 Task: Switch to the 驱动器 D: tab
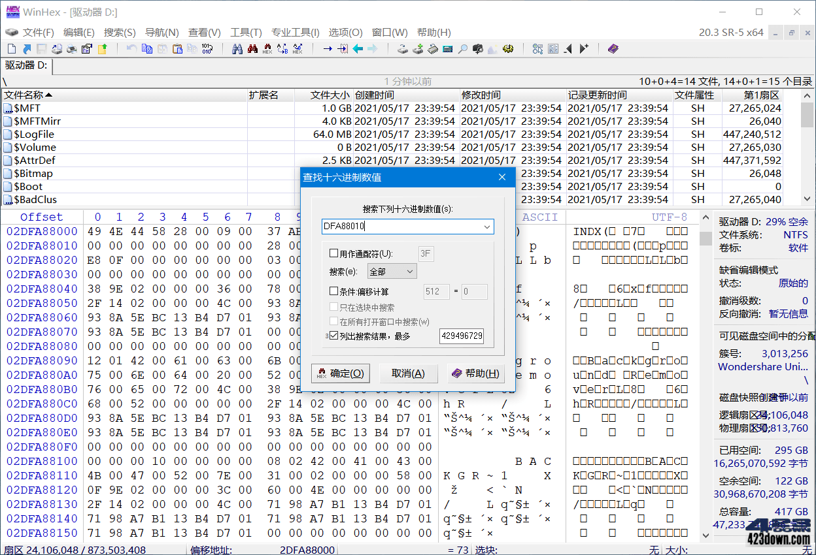pyautogui.click(x=25, y=65)
